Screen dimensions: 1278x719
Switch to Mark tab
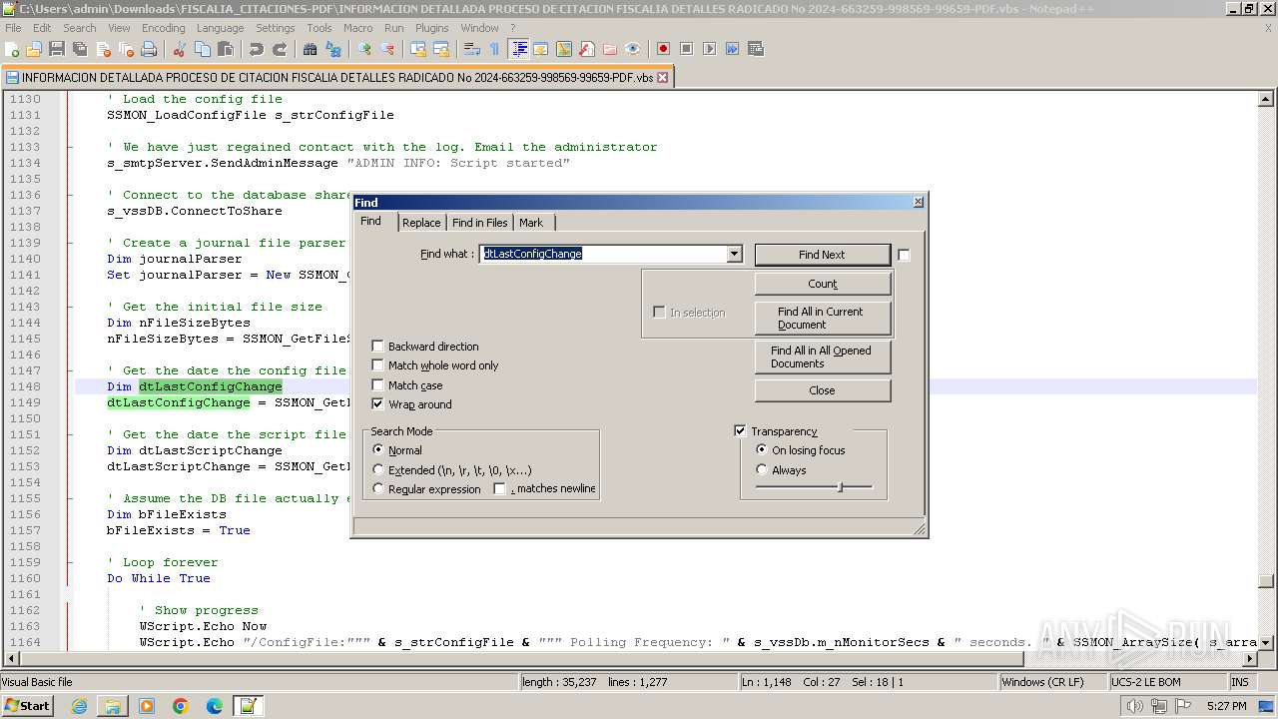tap(531, 223)
